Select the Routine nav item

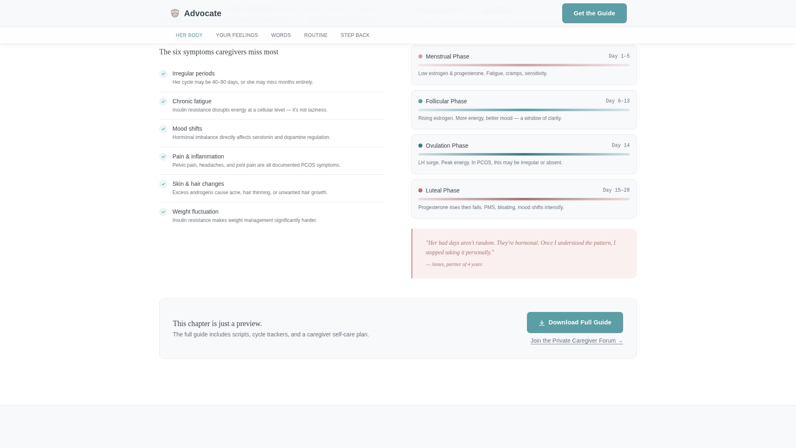coord(315,35)
